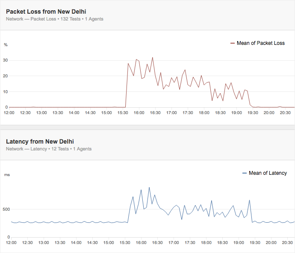Click the red Packet Loss legend line marker
Image resolution: width=295 pixels, height=253 pixels.
(233, 43)
